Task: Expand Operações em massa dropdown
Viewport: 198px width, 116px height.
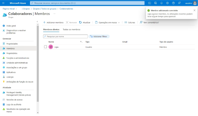Action: point(107,22)
